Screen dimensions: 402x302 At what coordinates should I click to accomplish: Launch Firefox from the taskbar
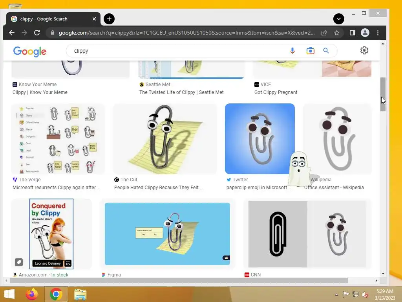32,294
